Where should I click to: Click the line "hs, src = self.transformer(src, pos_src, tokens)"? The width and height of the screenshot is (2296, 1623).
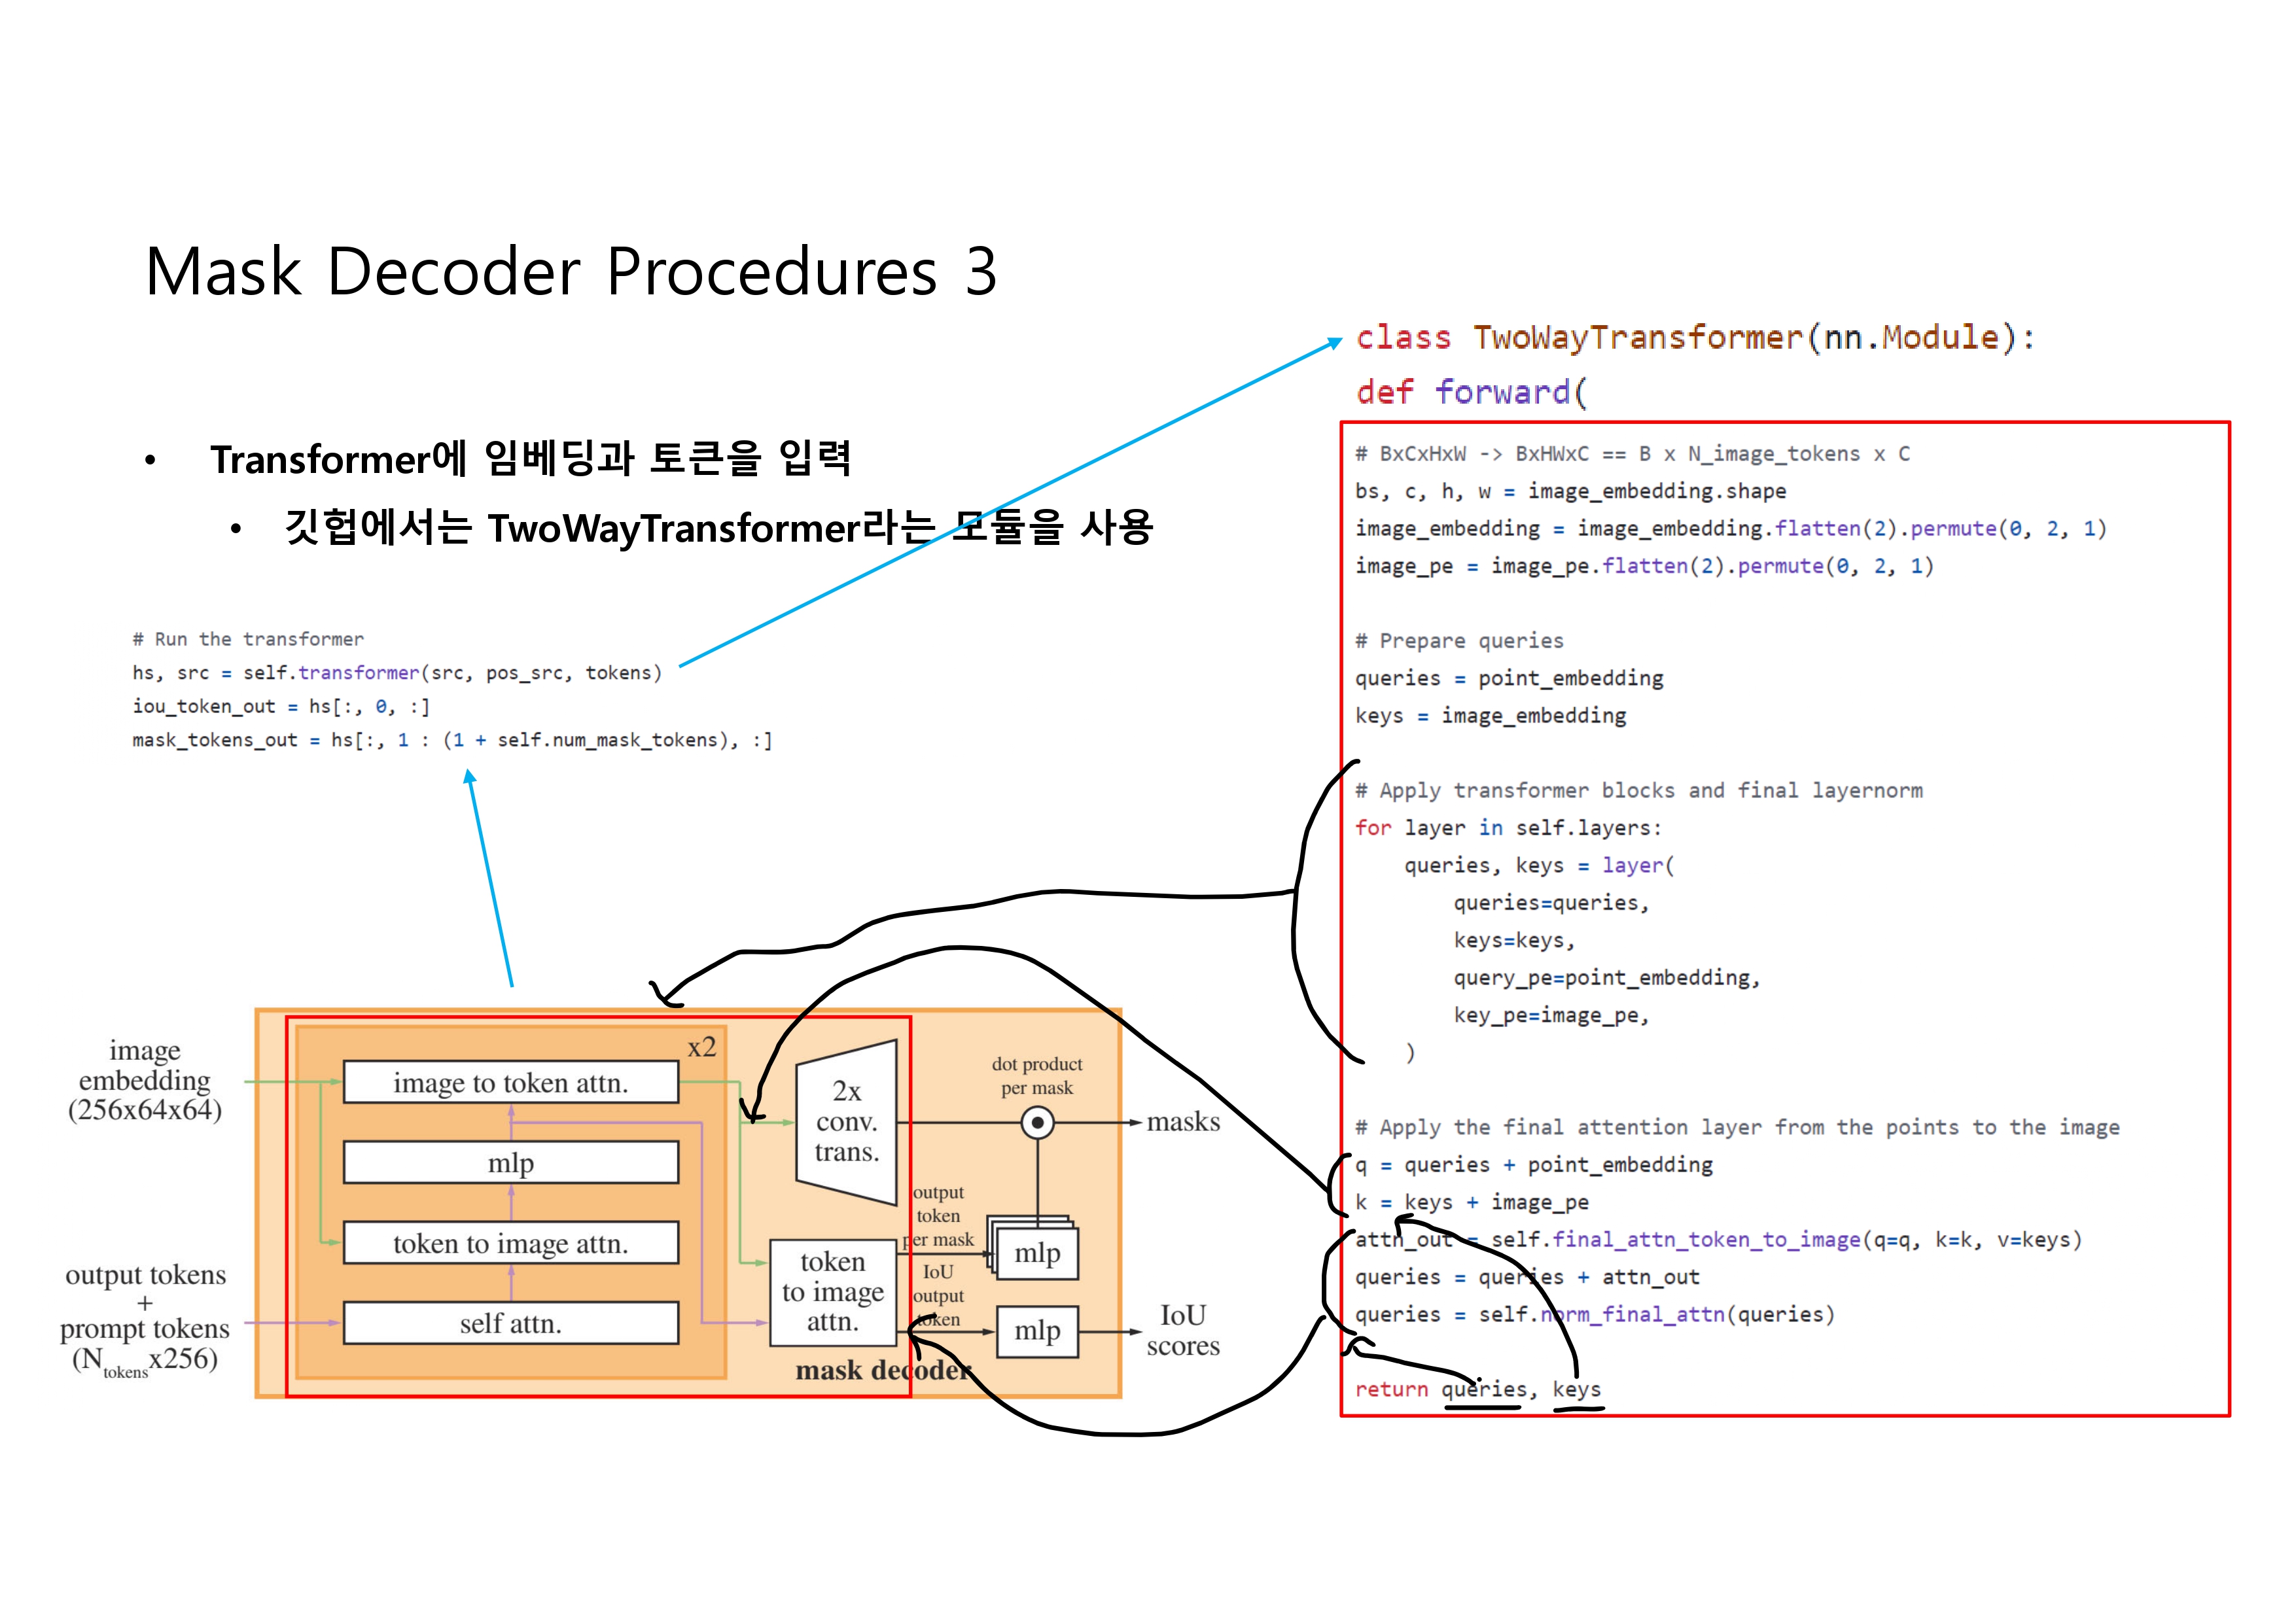coord(397,673)
